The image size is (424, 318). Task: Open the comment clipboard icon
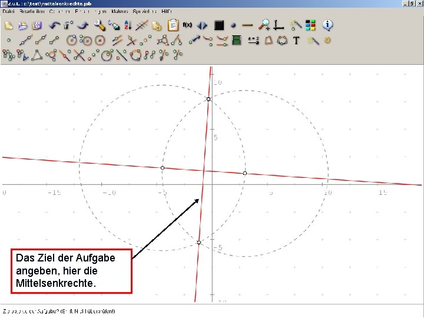(x=173, y=25)
